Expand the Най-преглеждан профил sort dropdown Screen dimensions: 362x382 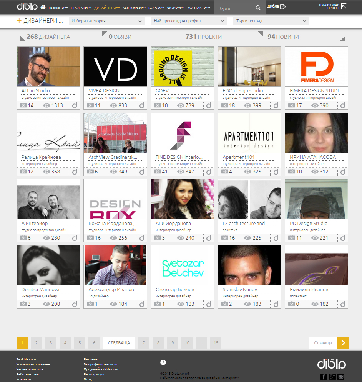pyautogui.click(x=189, y=21)
